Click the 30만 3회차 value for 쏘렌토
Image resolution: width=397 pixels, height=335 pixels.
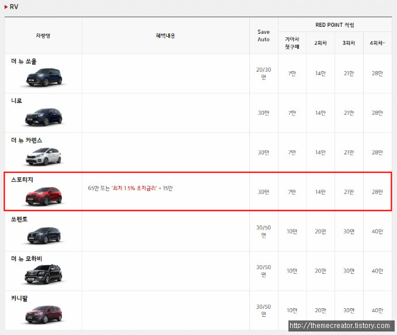pos(349,231)
